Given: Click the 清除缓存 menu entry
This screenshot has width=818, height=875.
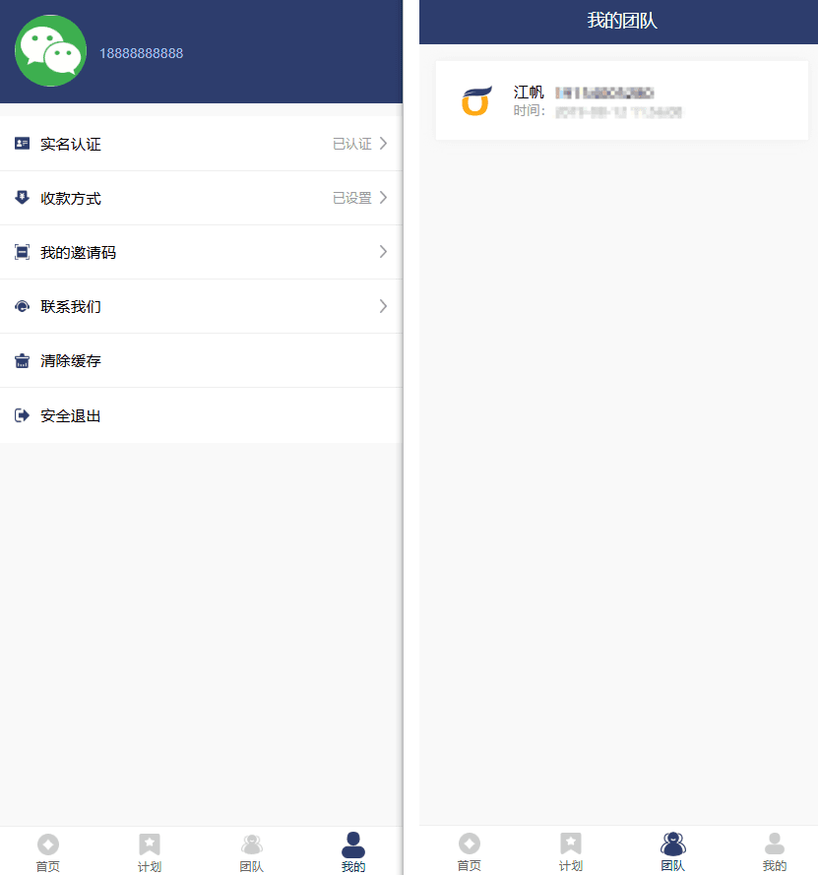Looking at the screenshot, I should [201, 360].
